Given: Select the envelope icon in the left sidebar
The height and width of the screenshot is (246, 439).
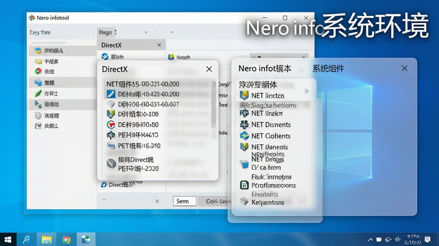Looking at the screenshot, I should coord(38,126).
